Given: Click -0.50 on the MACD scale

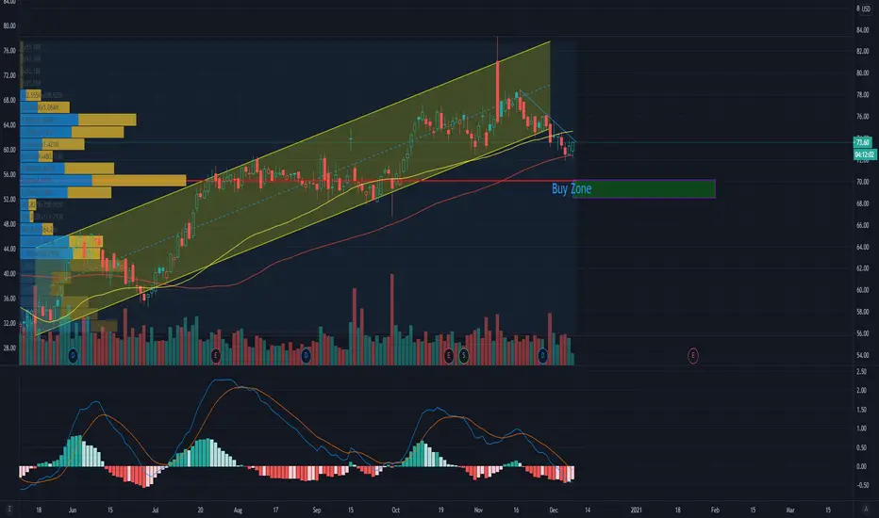Looking at the screenshot, I should click(x=861, y=485).
